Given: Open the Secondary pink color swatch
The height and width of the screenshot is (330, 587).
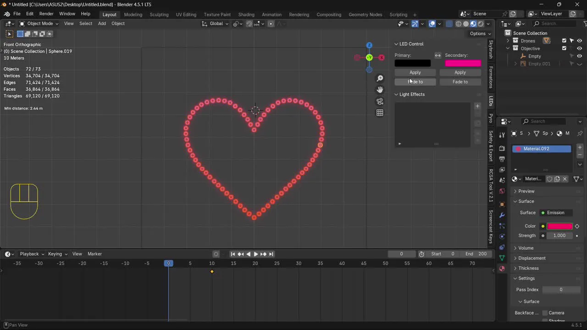Looking at the screenshot, I should (463, 63).
